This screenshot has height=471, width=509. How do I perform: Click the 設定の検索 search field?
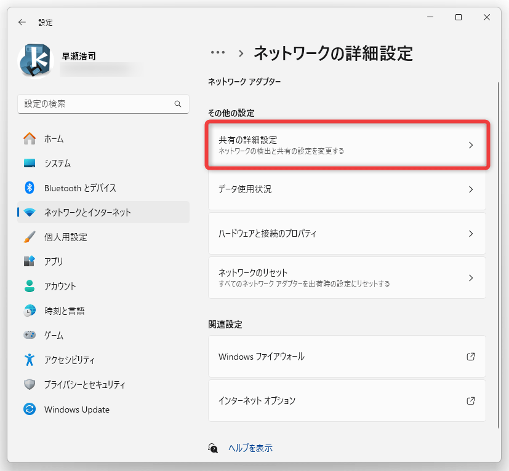[x=103, y=104]
